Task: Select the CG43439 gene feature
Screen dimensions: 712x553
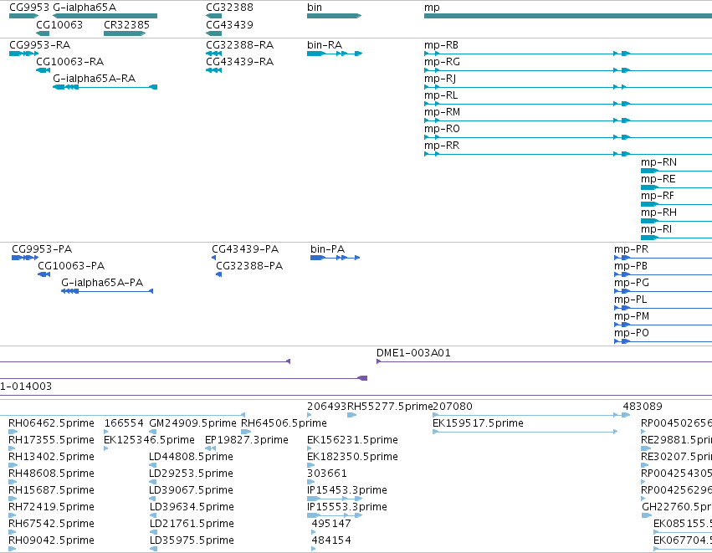Action: pyautogui.click(x=213, y=33)
